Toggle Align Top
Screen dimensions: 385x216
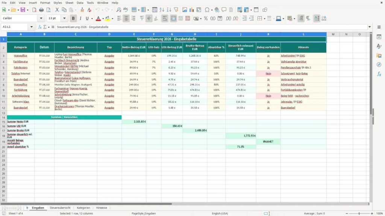coord(142,18)
